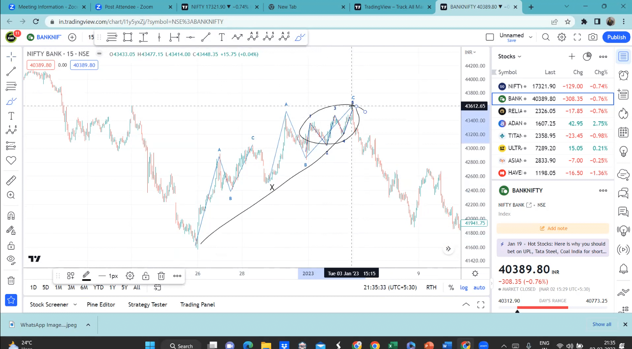Open the line color pencil swatch
The image size is (632, 349).
click(x=86, y=276)
